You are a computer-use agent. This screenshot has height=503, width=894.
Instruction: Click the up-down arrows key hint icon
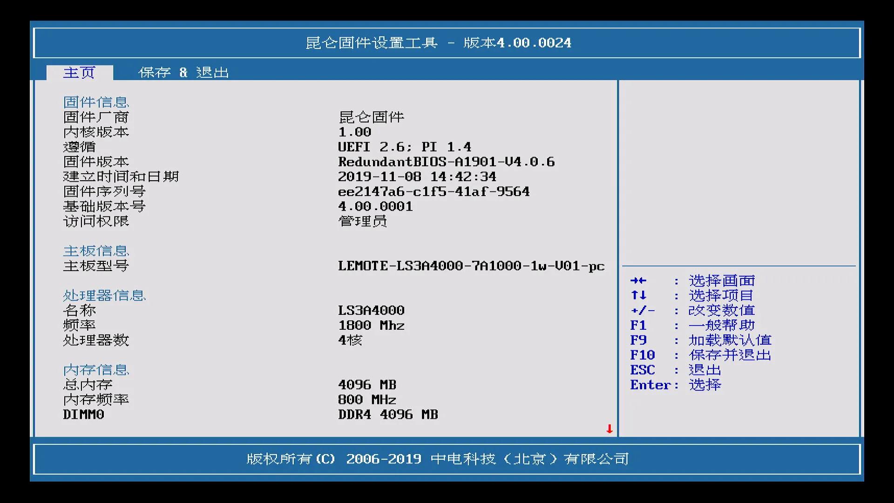coord(638,295)
